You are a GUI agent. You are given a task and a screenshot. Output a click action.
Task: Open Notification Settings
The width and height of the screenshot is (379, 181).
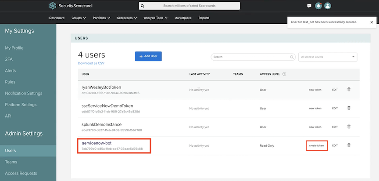(x=24, y=94)
